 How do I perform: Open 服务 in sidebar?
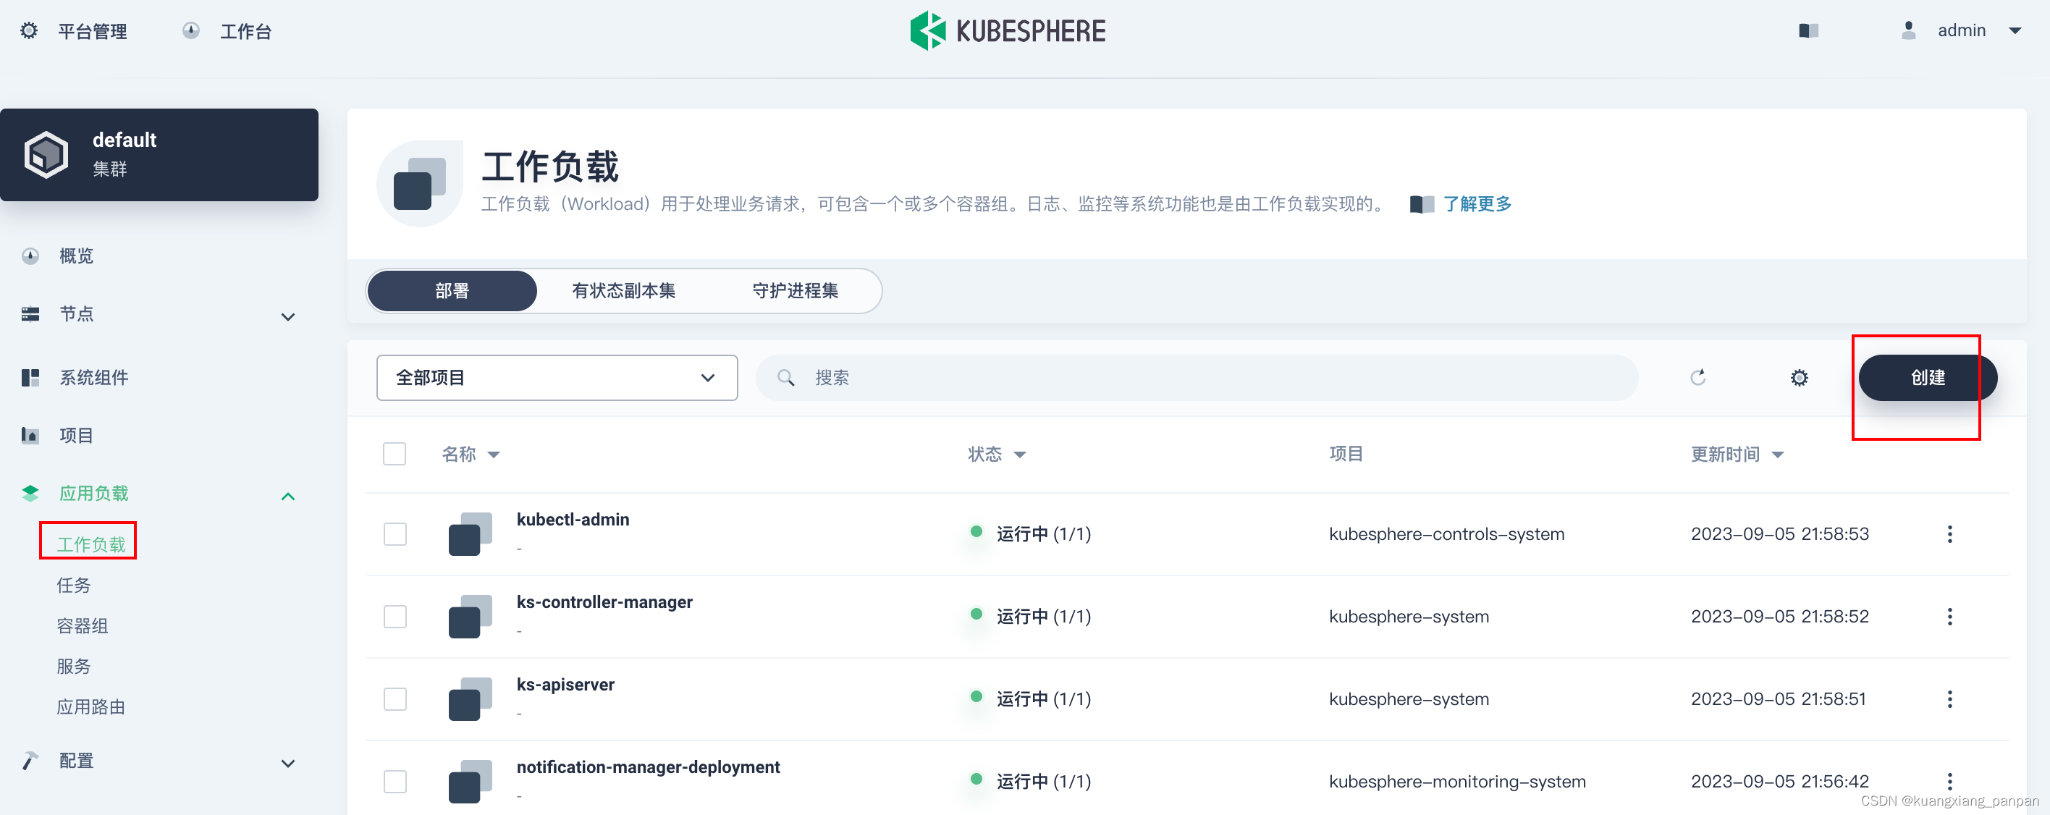pyautogui.click(x=73, y=667)
